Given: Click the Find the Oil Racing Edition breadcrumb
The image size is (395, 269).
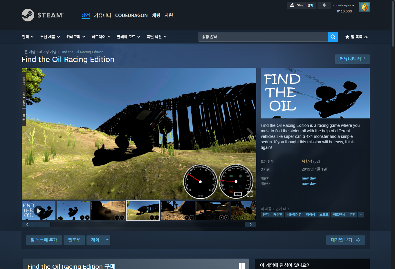Looking at the screenshot, I should click(82, 52).
